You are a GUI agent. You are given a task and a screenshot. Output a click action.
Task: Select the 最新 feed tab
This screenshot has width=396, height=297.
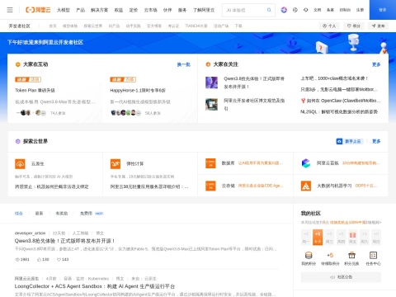[39, 214]
